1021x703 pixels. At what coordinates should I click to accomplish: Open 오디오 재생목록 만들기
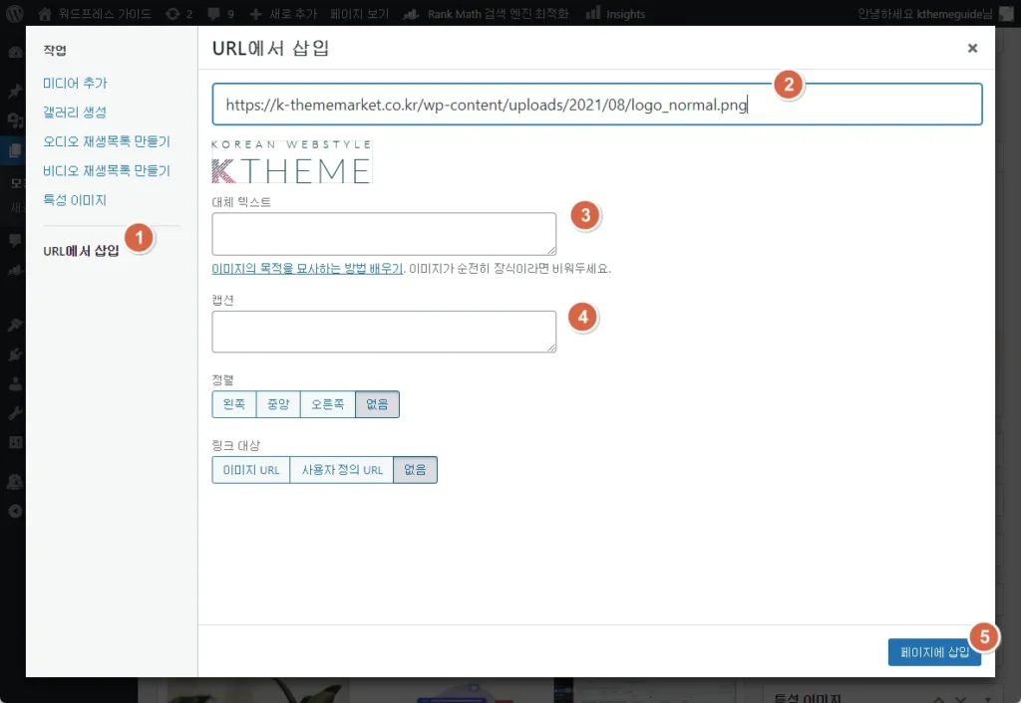107,141
